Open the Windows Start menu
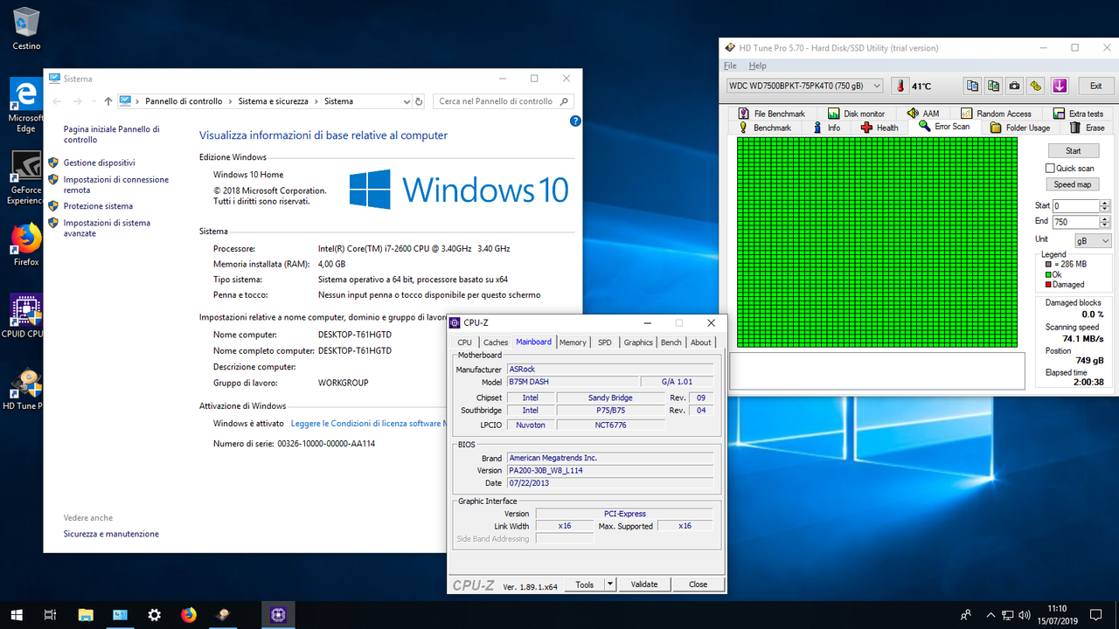This screenshot has width=1119, height=629. [17, 615]
